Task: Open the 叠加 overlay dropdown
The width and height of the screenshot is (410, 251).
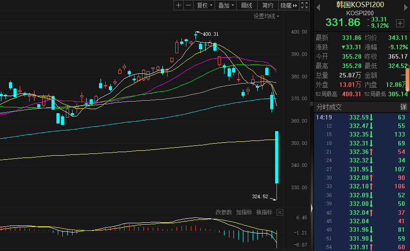Action: (x=226, y=5)
